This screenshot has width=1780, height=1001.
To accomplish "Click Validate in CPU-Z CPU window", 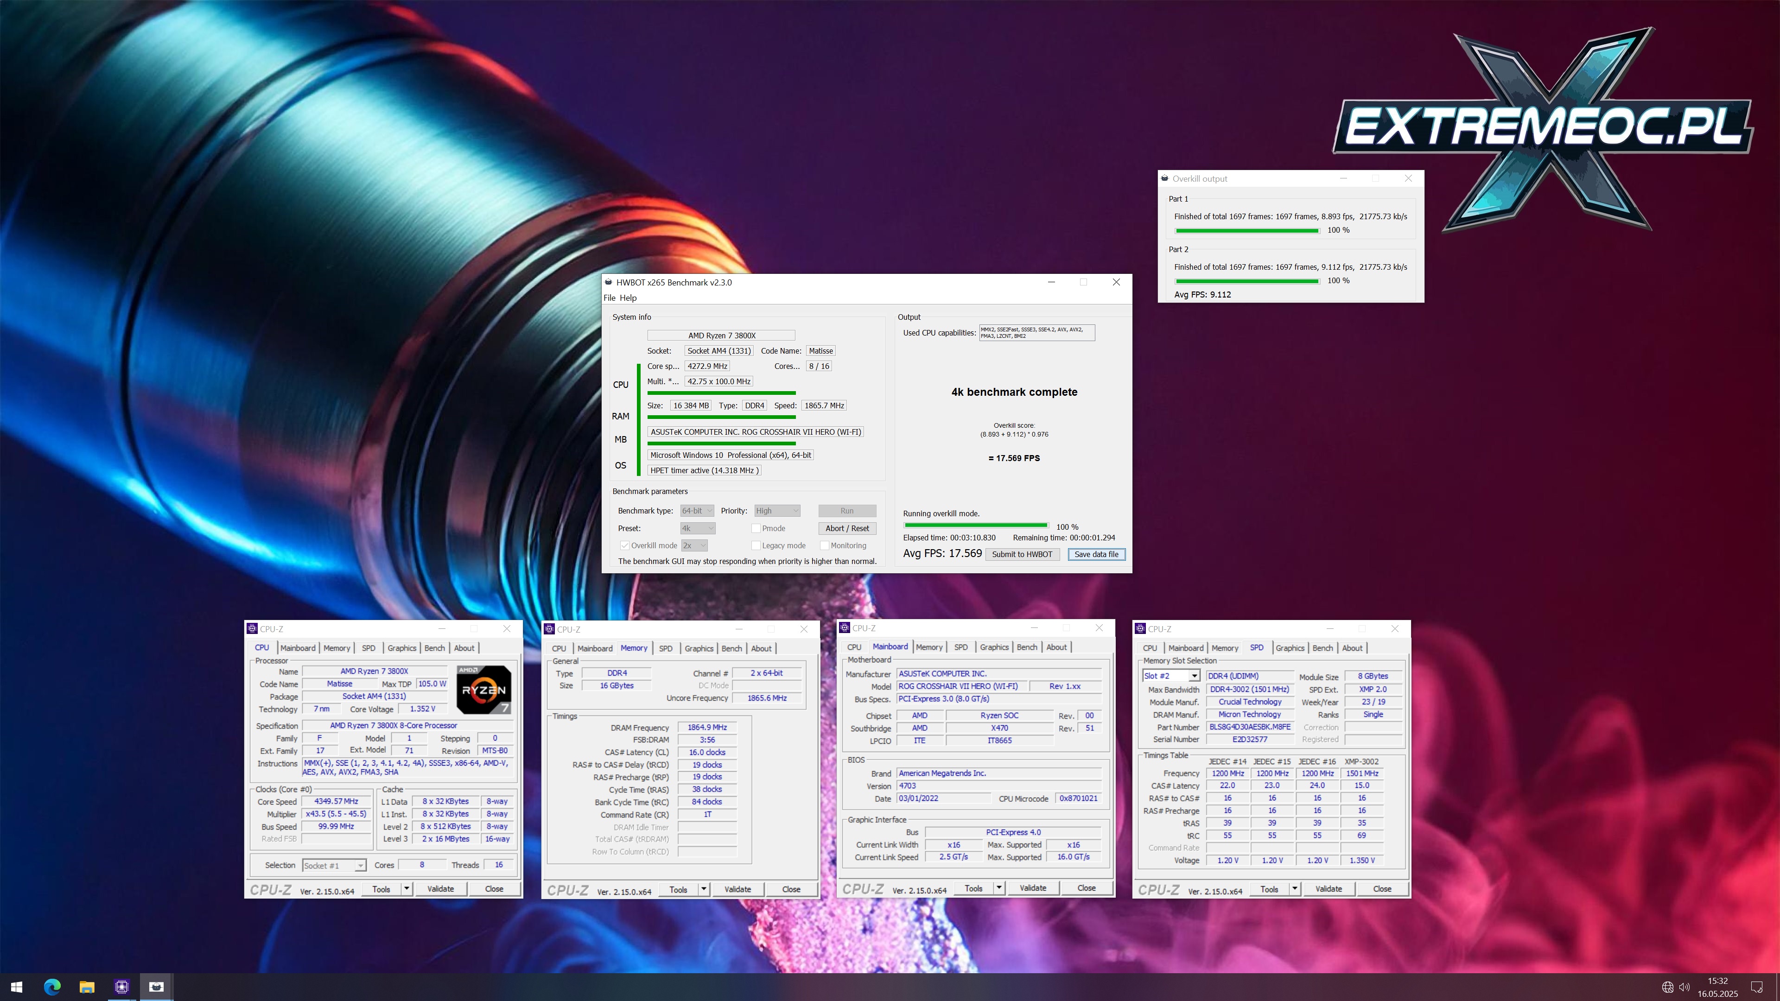I will pyautogui.click(x=440, y=888).
